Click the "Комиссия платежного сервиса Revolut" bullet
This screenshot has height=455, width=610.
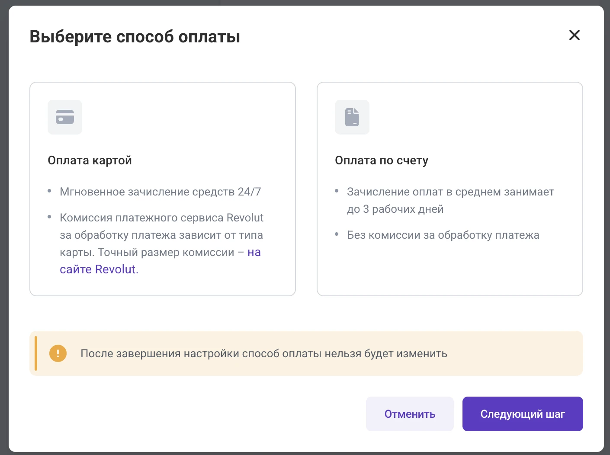tap(161, 244)
